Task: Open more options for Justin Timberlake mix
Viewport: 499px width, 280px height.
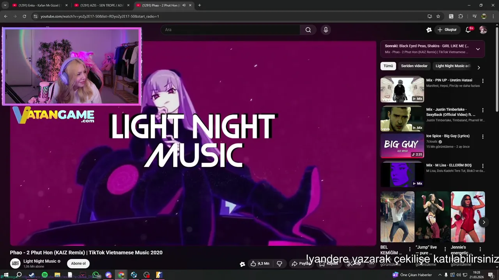Action: pyautogui.click(x=483, y=110)
